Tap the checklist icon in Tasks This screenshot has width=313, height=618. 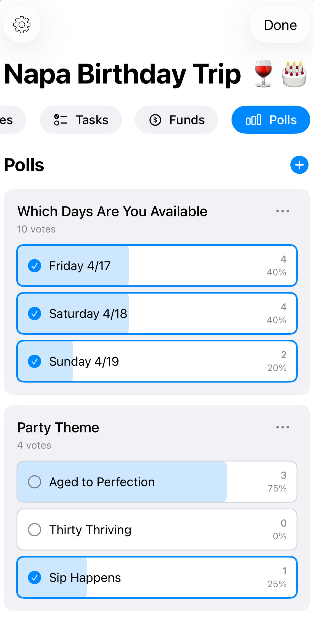[61, 120]
